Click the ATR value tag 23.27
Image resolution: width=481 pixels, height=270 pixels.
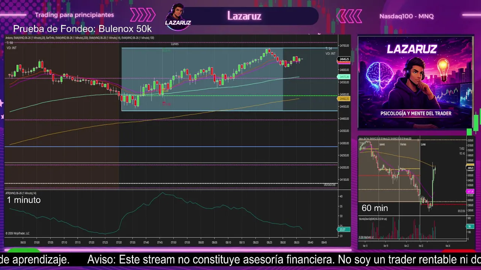(344, 229)
